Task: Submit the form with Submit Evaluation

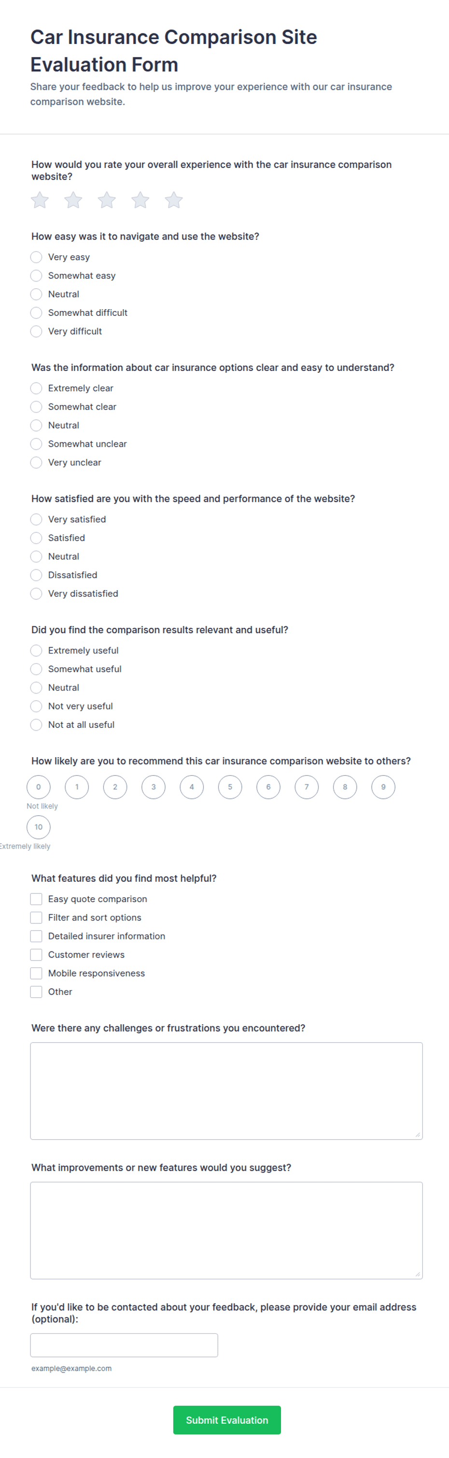Action: click(x=227, y=1419)
